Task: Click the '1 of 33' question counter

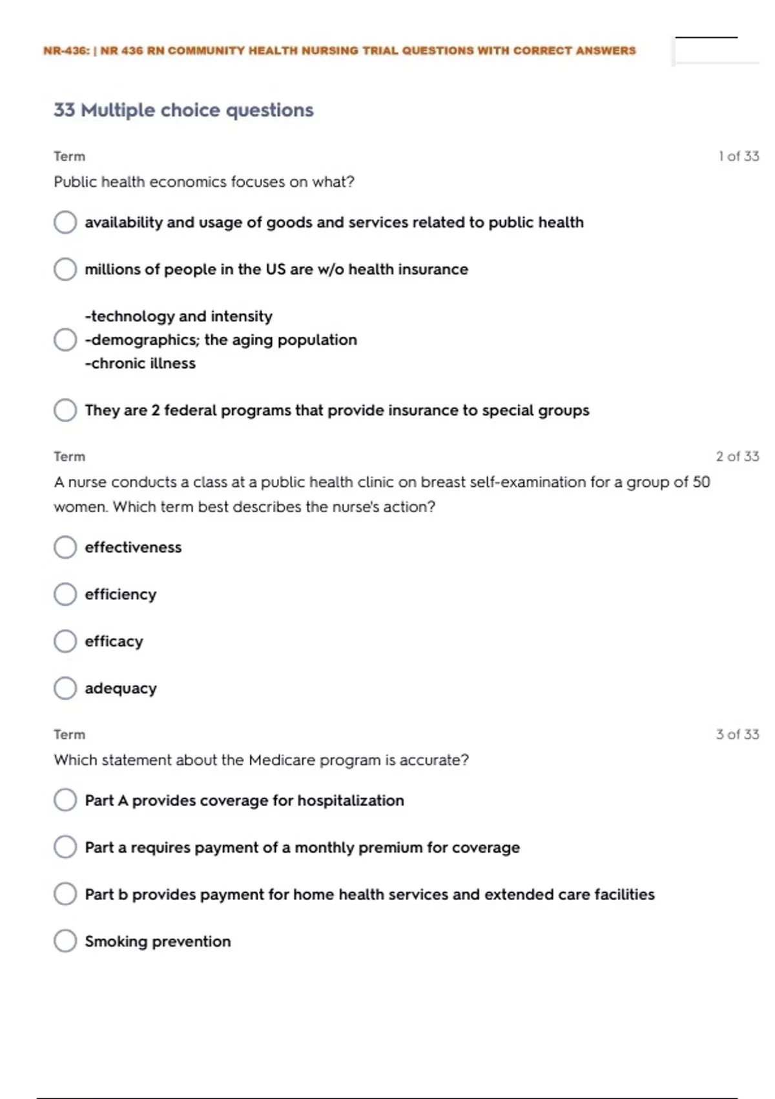Action: tap(738, 156)
